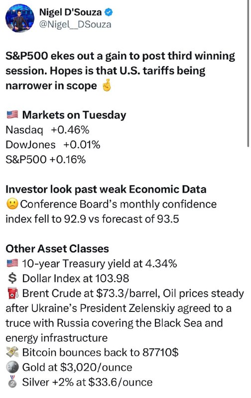Screen dimensions: 251x398
Task: Click the S&P500 +0.16% line
Action: pyautogui.click(x=46, y=160)
